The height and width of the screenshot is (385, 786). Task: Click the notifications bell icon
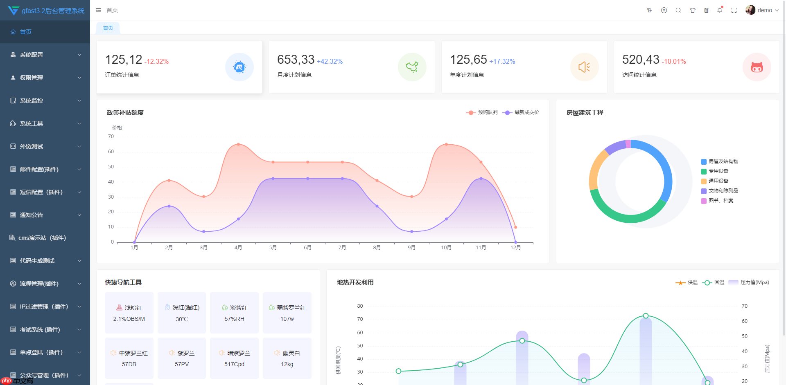coord(720,10)
